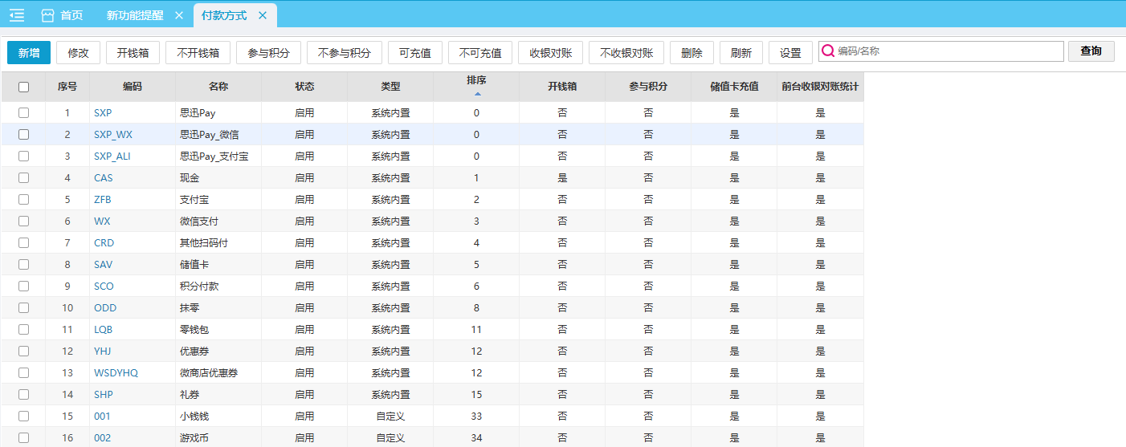1126x447 pixels.
Task: Click the home store icon
Action: click(47, 15)
